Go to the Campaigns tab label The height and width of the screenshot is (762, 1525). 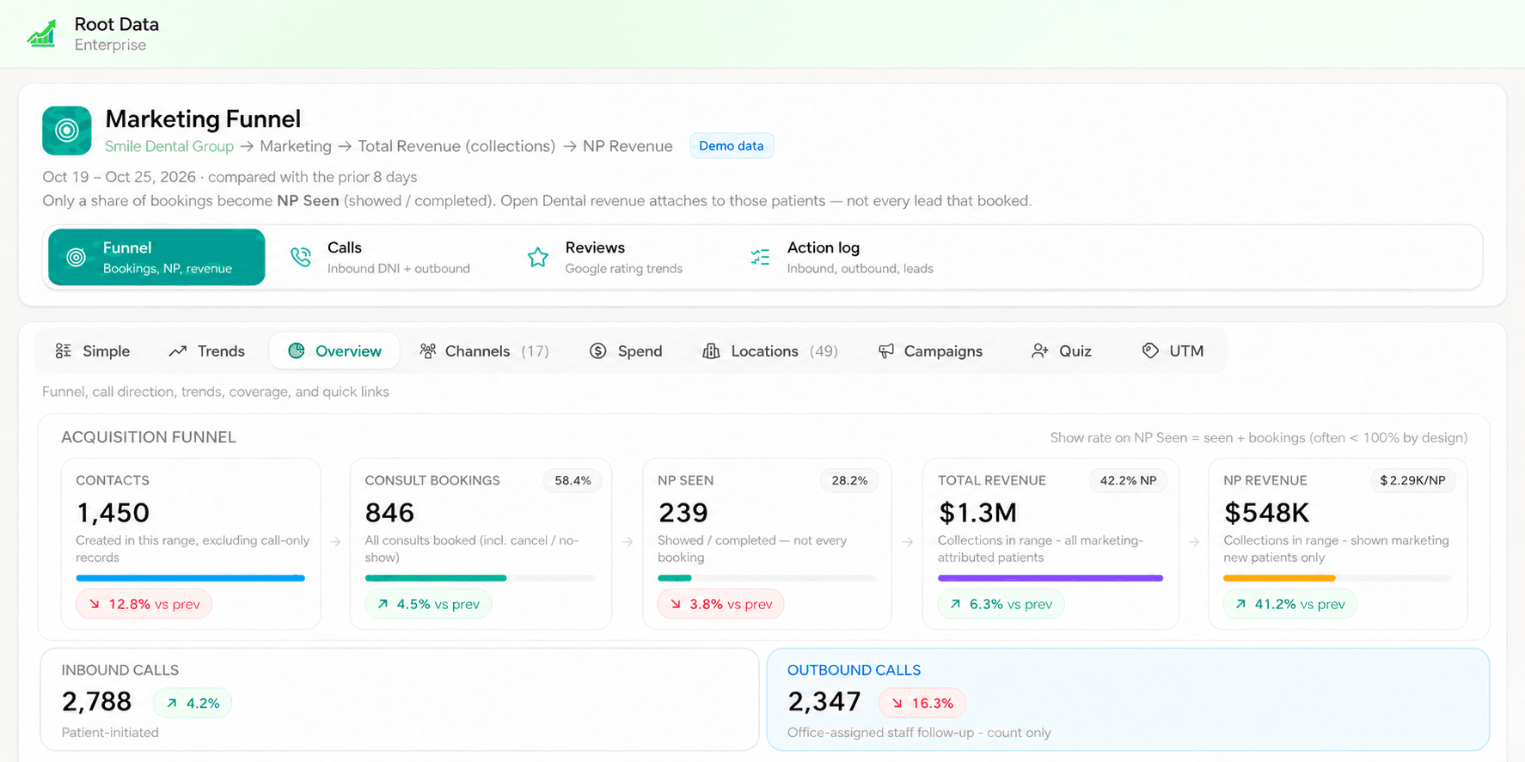pos(943,351)
